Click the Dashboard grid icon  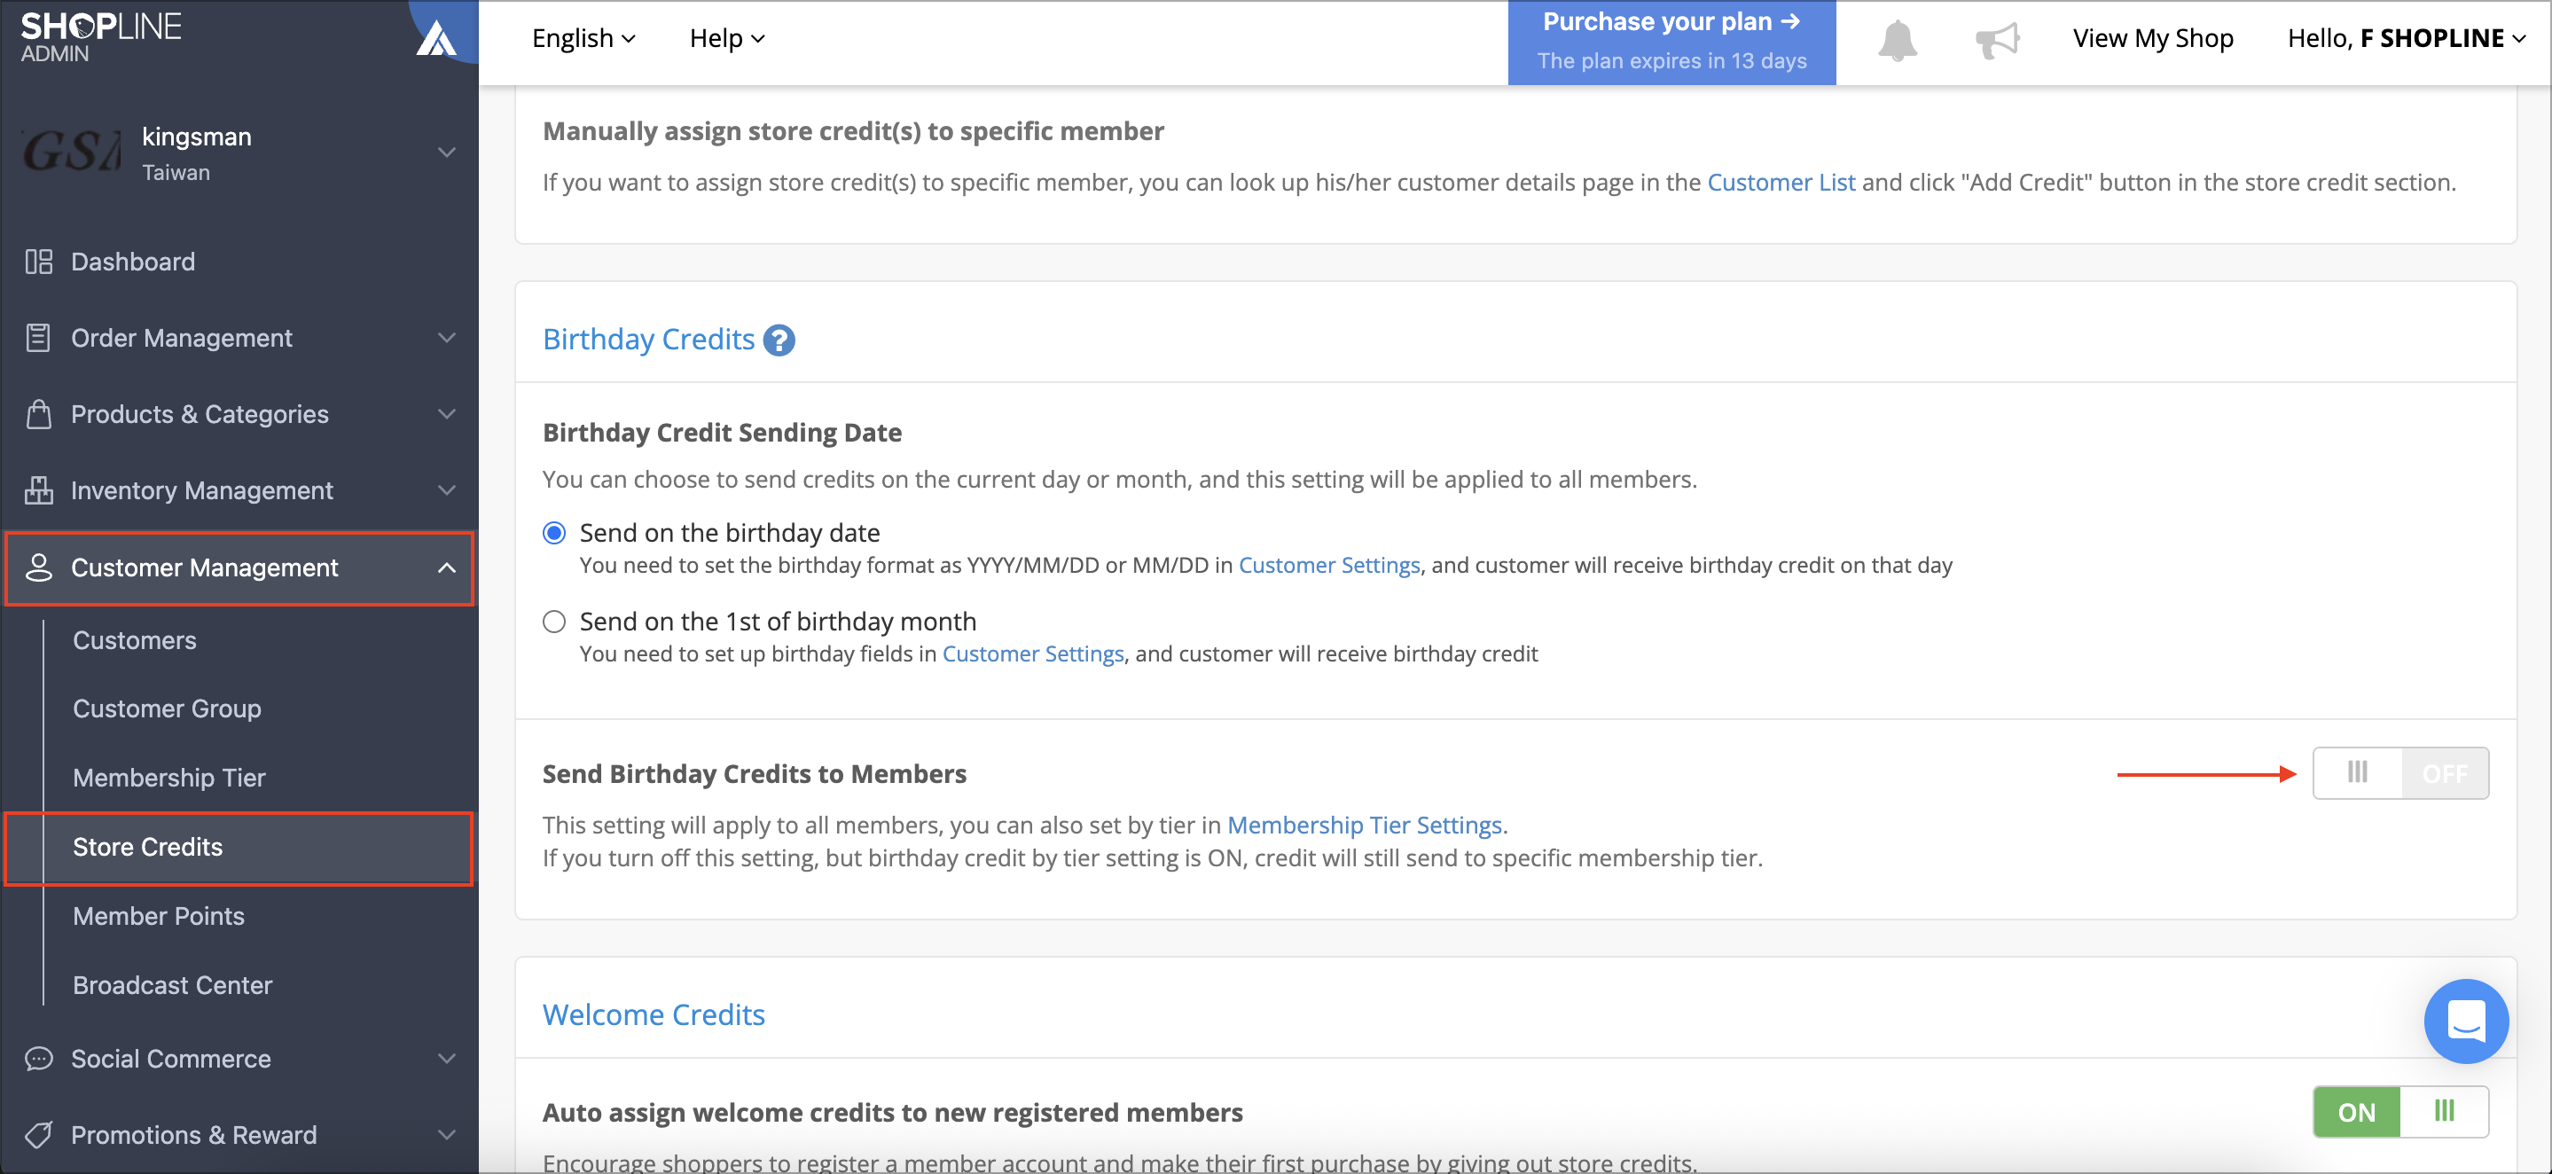click(39, 262)
